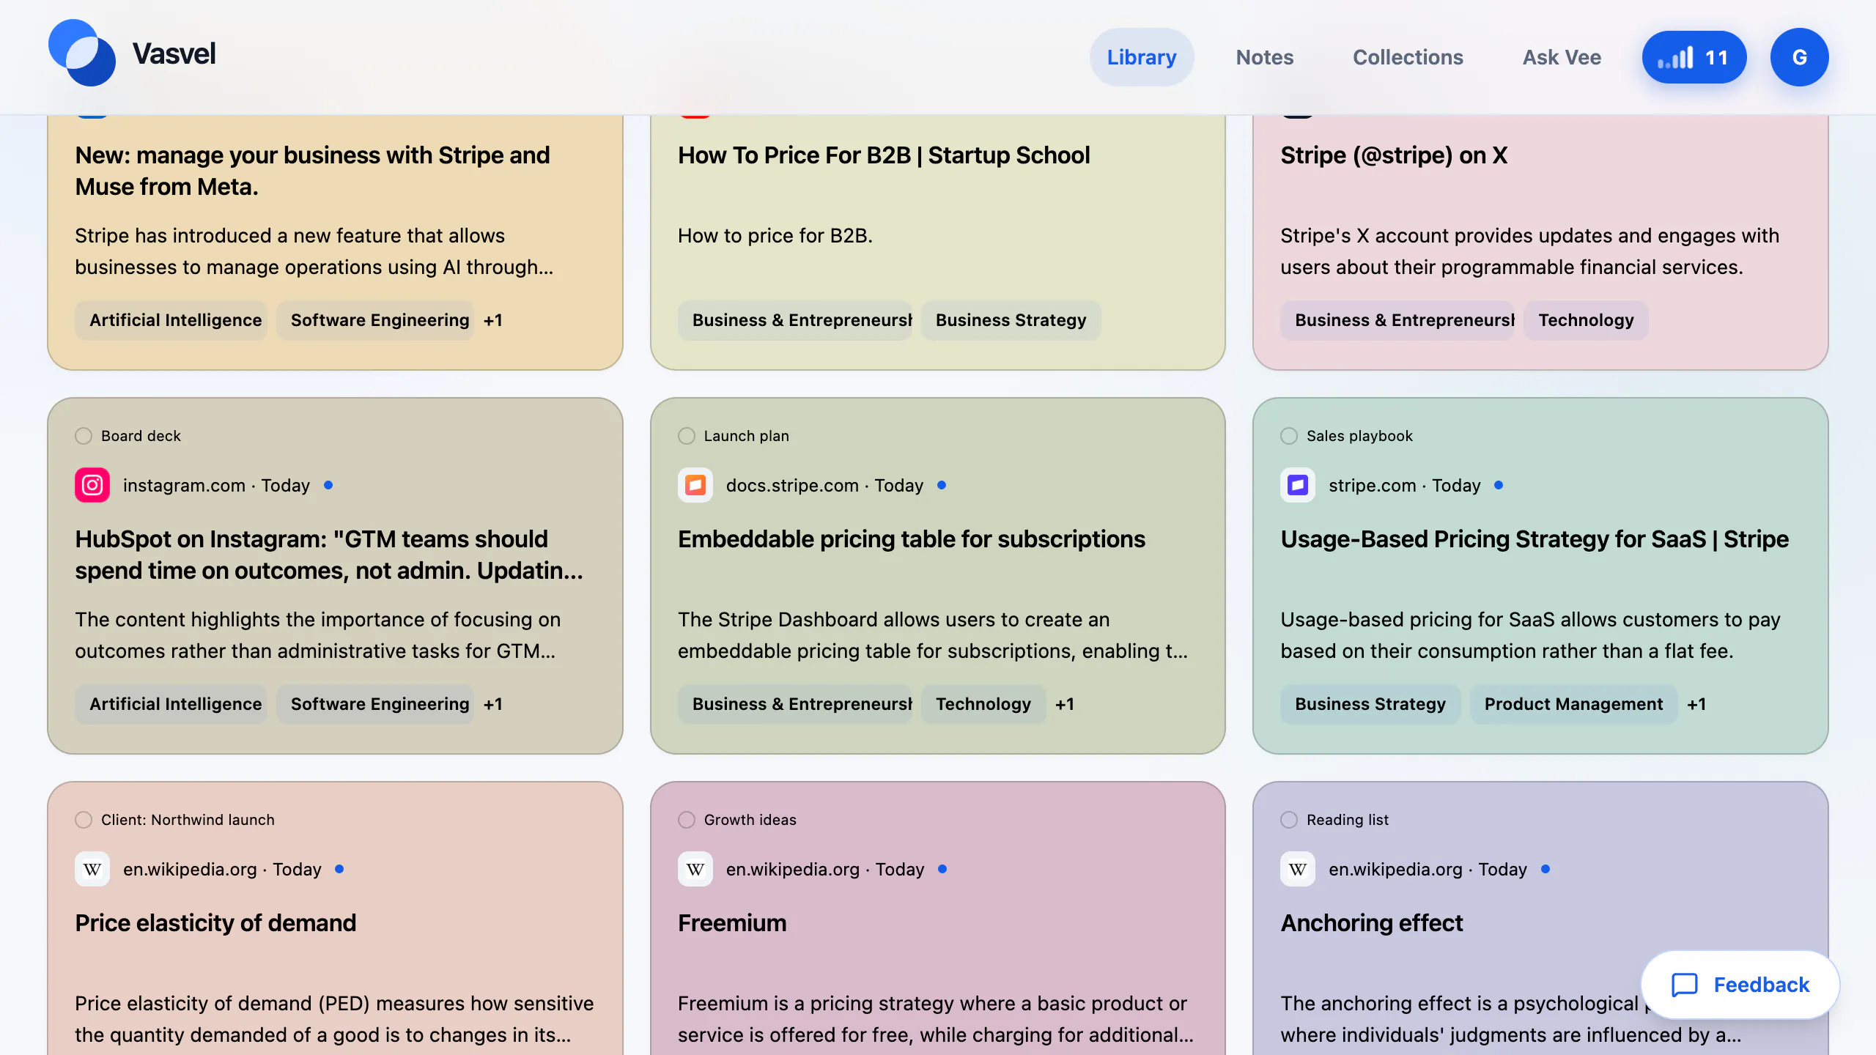Select the Reading list card radio
Screen dimensions: 1876x1055
point(1289,820)
